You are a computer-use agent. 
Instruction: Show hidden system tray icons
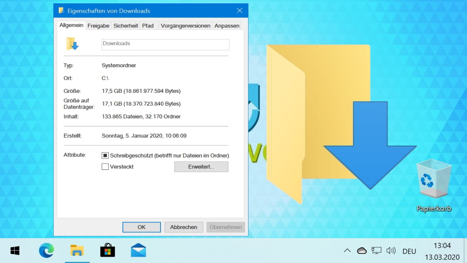pyautogui.click(x=347, y=250)
